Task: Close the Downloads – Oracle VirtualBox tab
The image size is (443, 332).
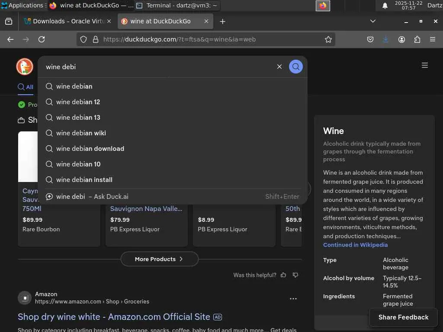Action: point(109,21)
